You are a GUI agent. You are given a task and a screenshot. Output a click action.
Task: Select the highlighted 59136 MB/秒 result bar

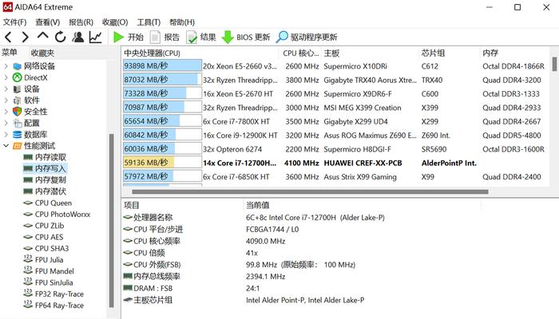coord(162,163)
